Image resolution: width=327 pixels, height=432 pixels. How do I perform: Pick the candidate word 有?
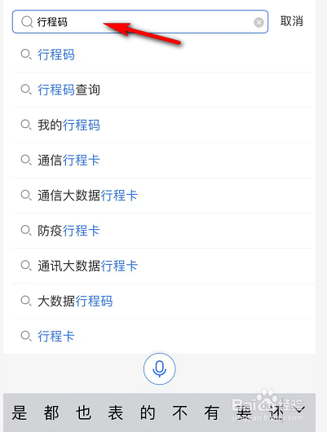click(x=212, y=412)
